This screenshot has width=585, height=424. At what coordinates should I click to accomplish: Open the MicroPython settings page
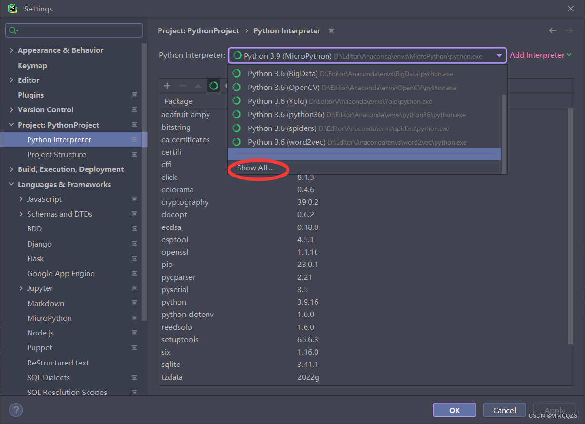[x=50, y=318]
